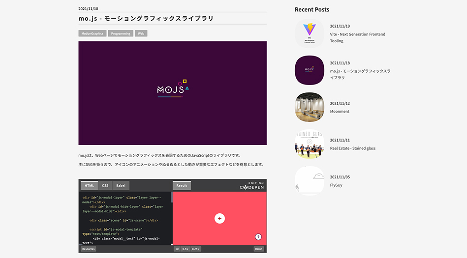467x258 pixels.
Task: Switch to the Babel tab in CodePen
Action: [121, 185]
